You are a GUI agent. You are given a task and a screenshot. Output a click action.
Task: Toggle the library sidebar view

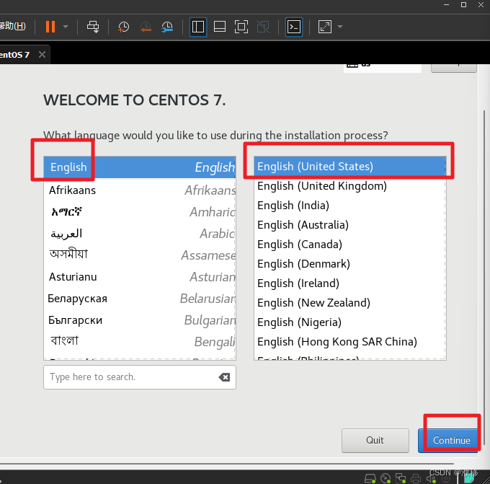coord(198,27)
